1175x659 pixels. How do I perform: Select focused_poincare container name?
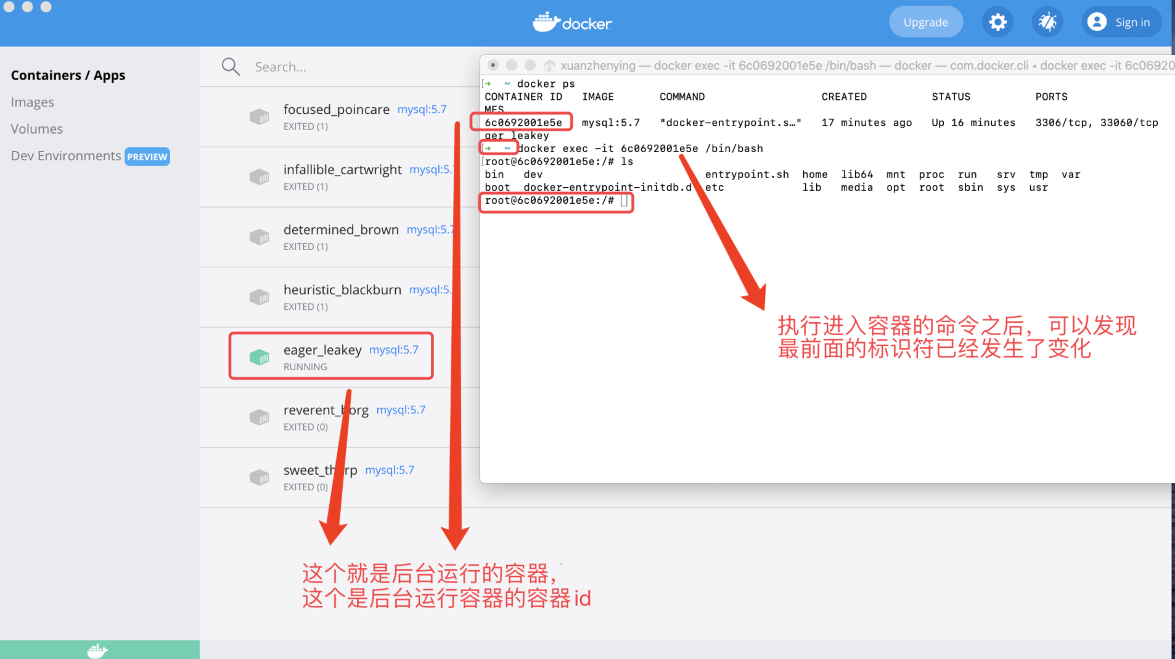point(337,109)
